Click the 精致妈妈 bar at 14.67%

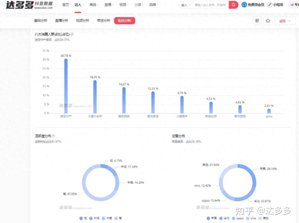(x=124, y=100)
